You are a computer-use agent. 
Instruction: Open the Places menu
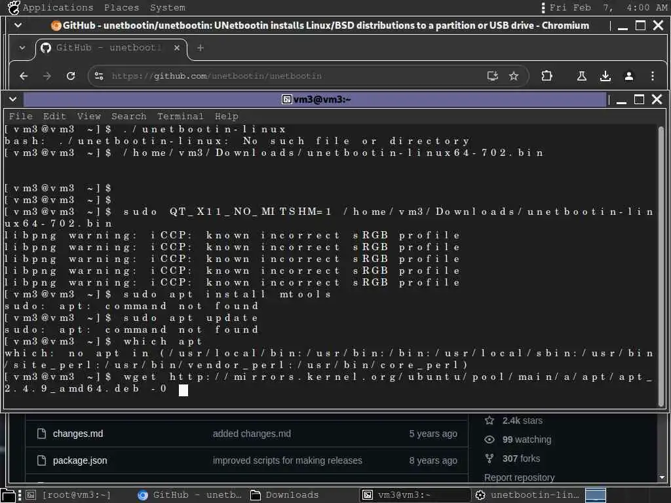[121, 7]
